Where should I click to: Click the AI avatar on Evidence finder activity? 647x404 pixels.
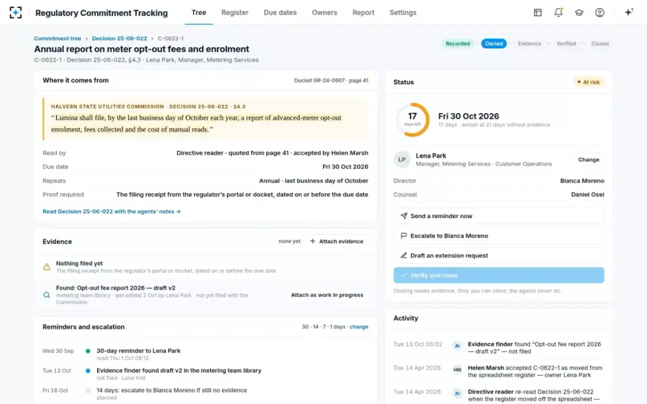click(x=457, y=345)
